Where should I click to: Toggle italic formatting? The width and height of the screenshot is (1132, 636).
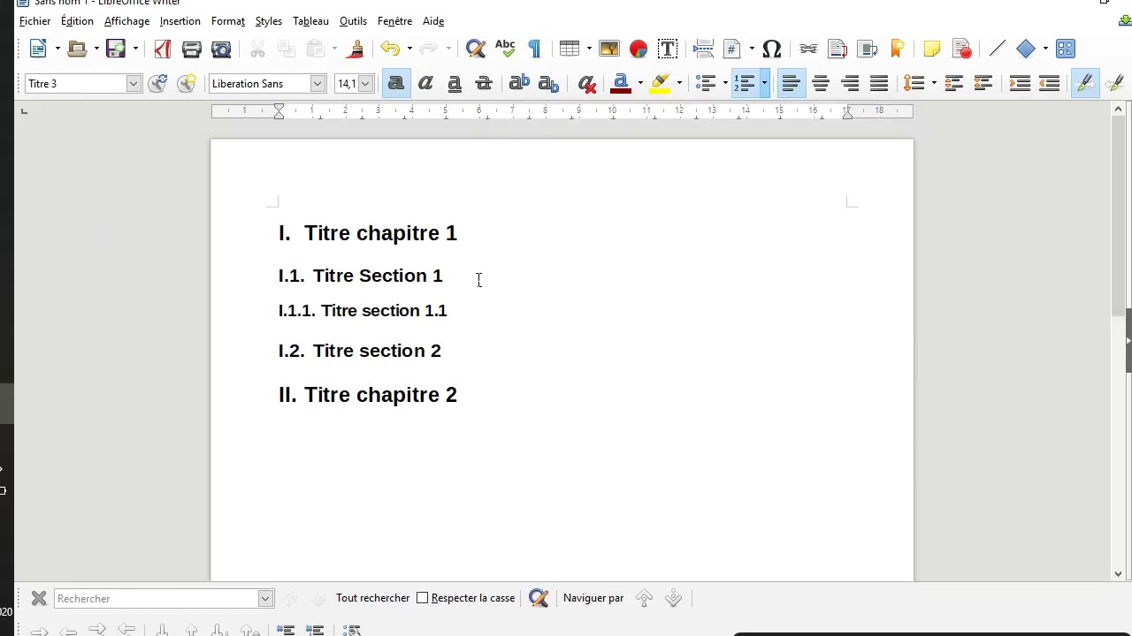(x=425, y=84)
